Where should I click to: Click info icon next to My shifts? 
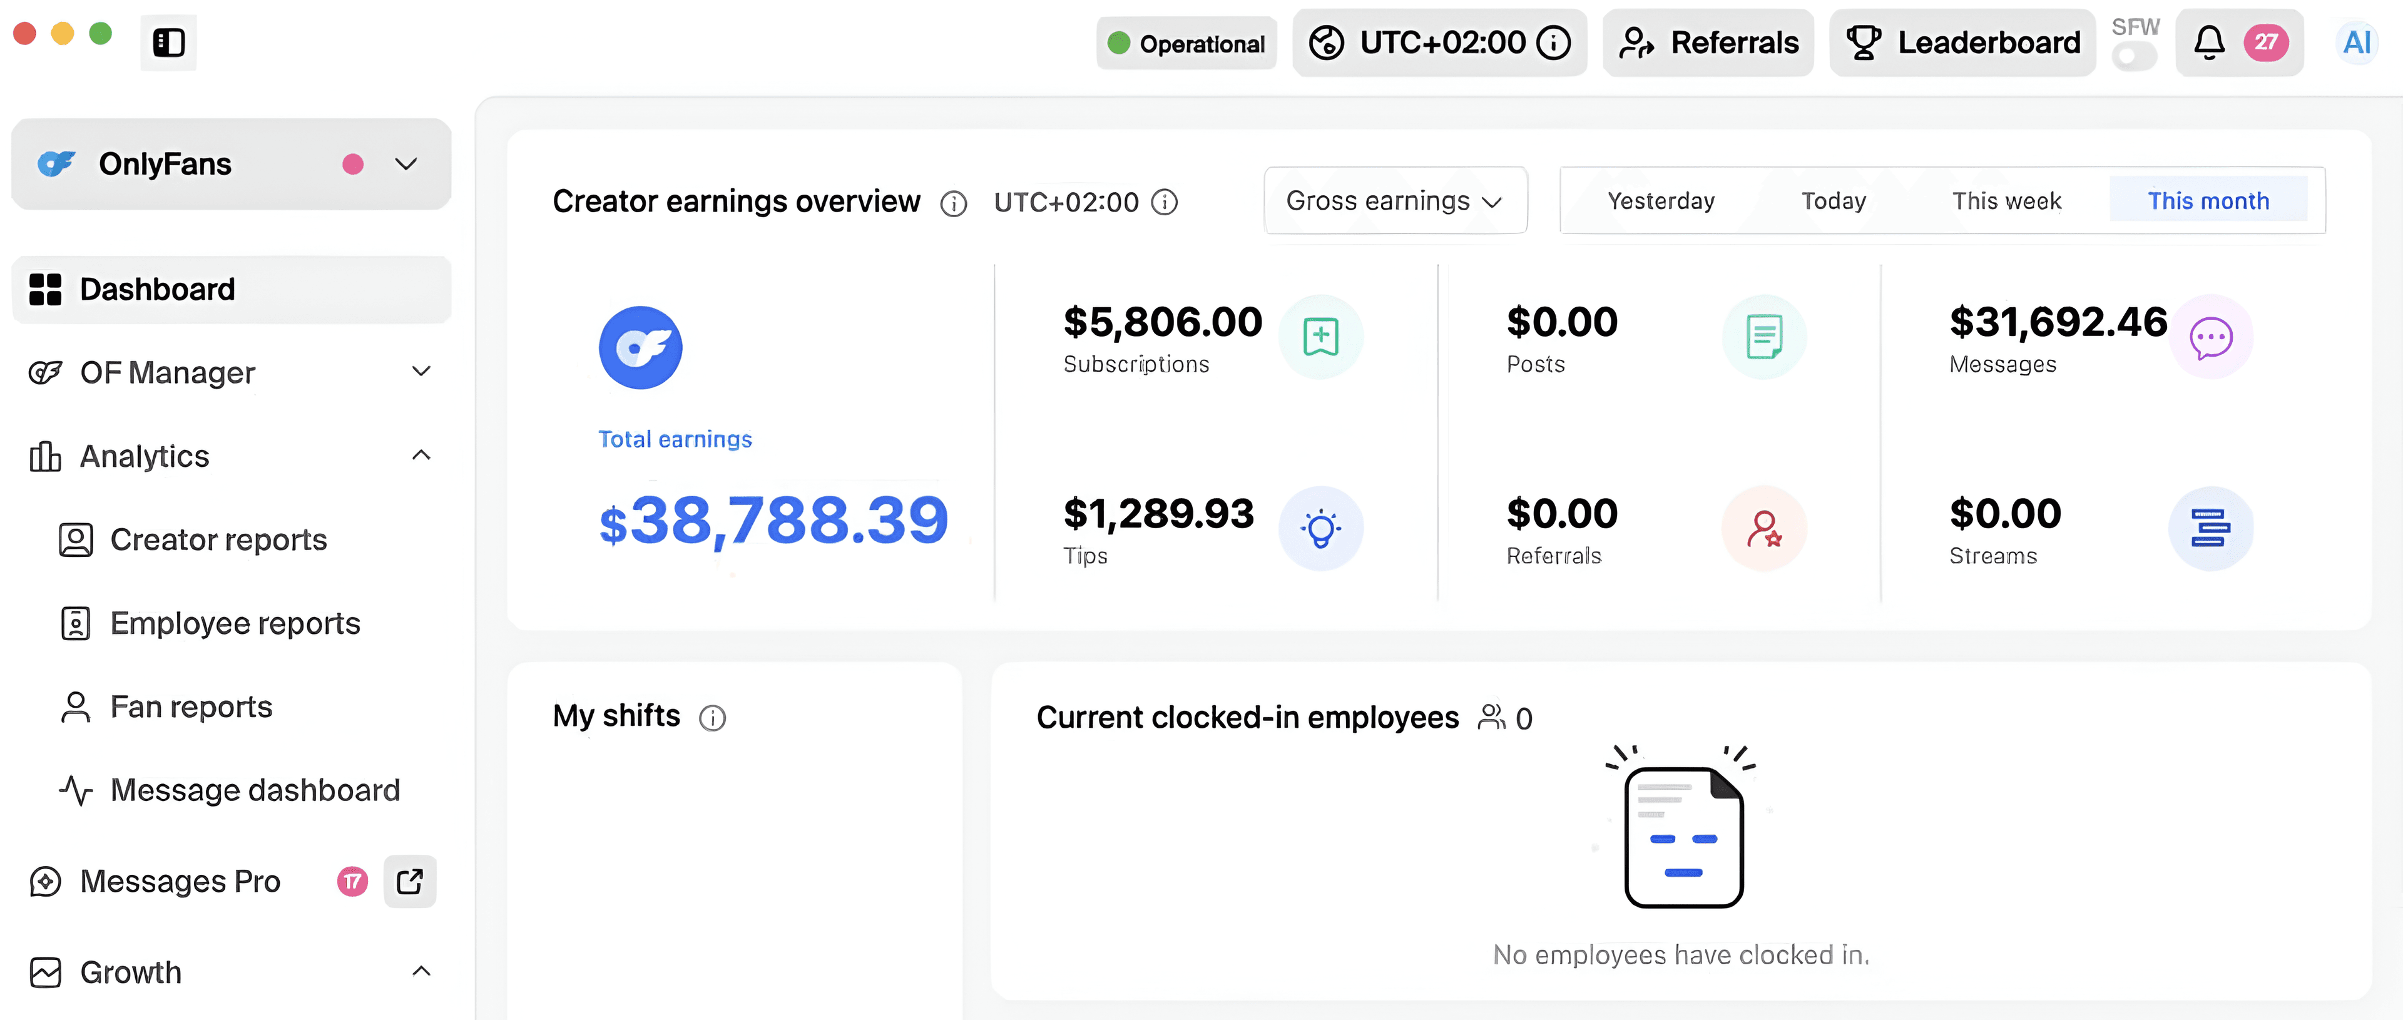(712, 718)
